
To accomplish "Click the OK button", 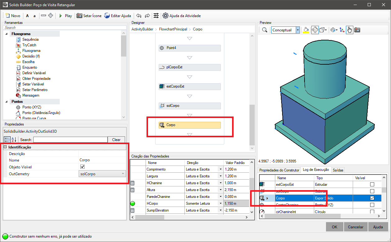I will [334, 227].
